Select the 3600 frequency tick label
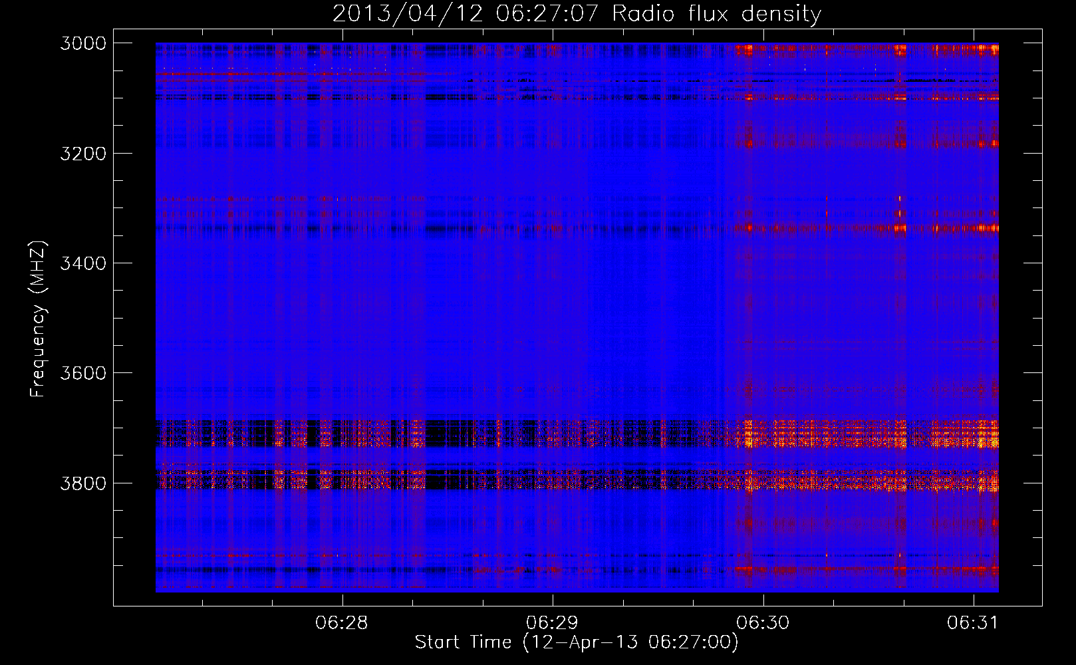Screen dimensions: 1076x665 click(83, 373)
